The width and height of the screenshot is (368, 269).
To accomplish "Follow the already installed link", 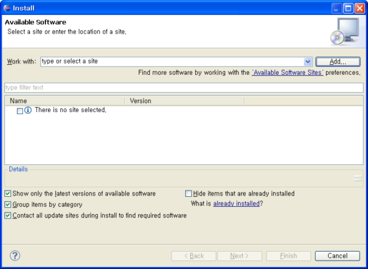I will pyautogui.click(x=236, y=204).
